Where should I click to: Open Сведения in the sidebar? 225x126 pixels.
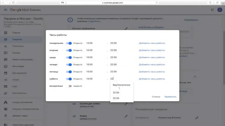(x=21, y=40)
